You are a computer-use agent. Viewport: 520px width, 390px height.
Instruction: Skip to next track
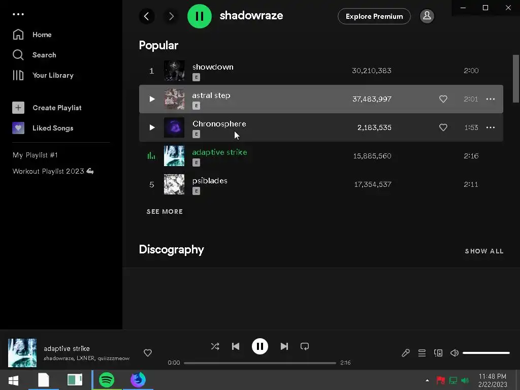tap(284, 346)
